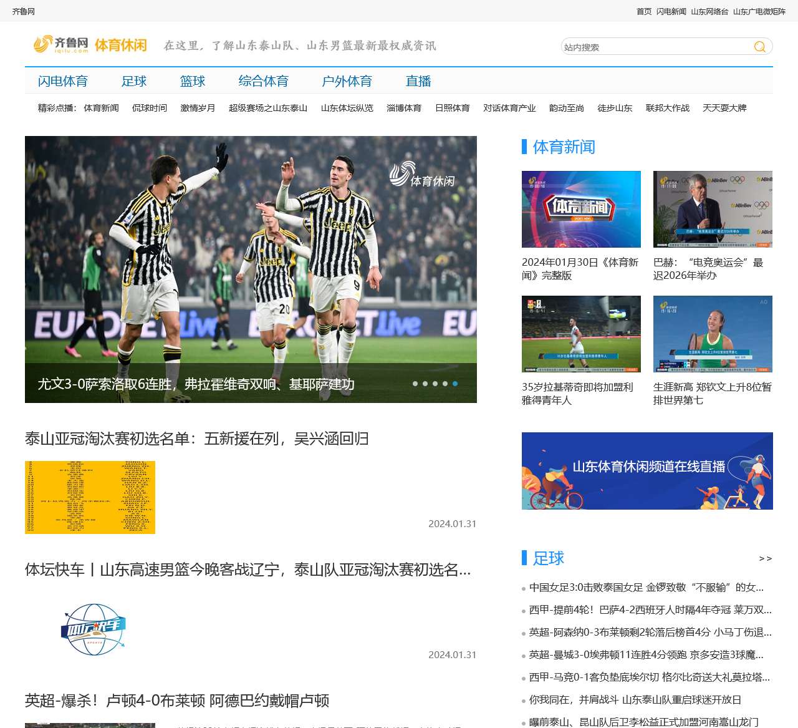Open 闪电体育 navigation tab

(63, 81)
